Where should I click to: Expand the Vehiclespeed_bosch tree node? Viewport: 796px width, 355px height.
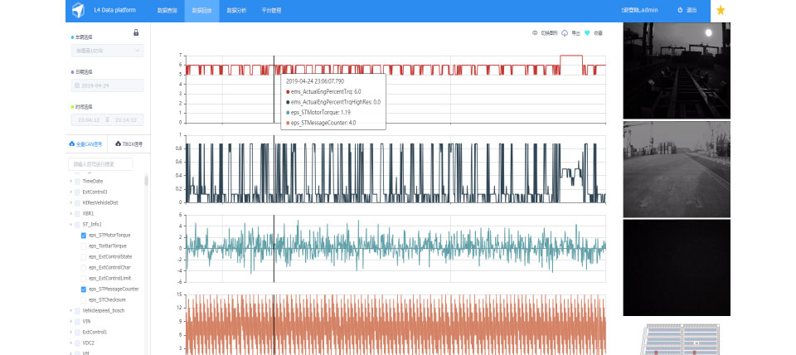point(70,310)
